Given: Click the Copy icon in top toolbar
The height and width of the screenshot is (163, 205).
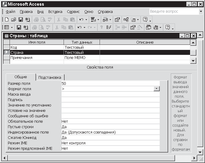Looking at the screenshot, I should click(x=65, y=20).
